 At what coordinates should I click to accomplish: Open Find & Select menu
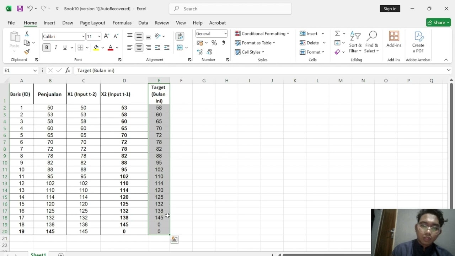click(372, 42)
